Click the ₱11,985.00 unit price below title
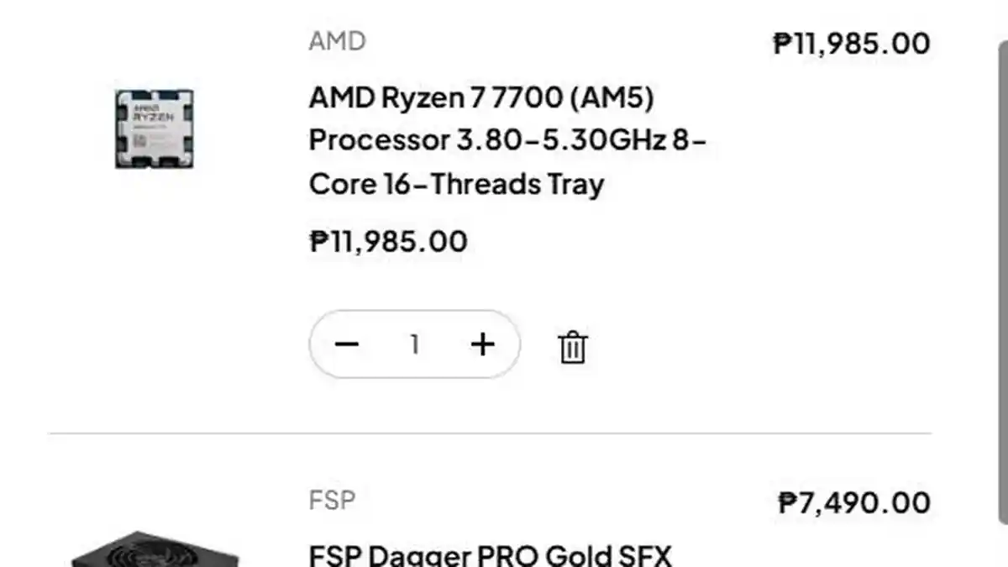The height and width of the screenshot is (567, 1008). (388, 242)
